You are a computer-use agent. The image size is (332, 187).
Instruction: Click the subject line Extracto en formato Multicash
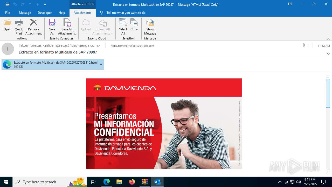pos(58,52)
